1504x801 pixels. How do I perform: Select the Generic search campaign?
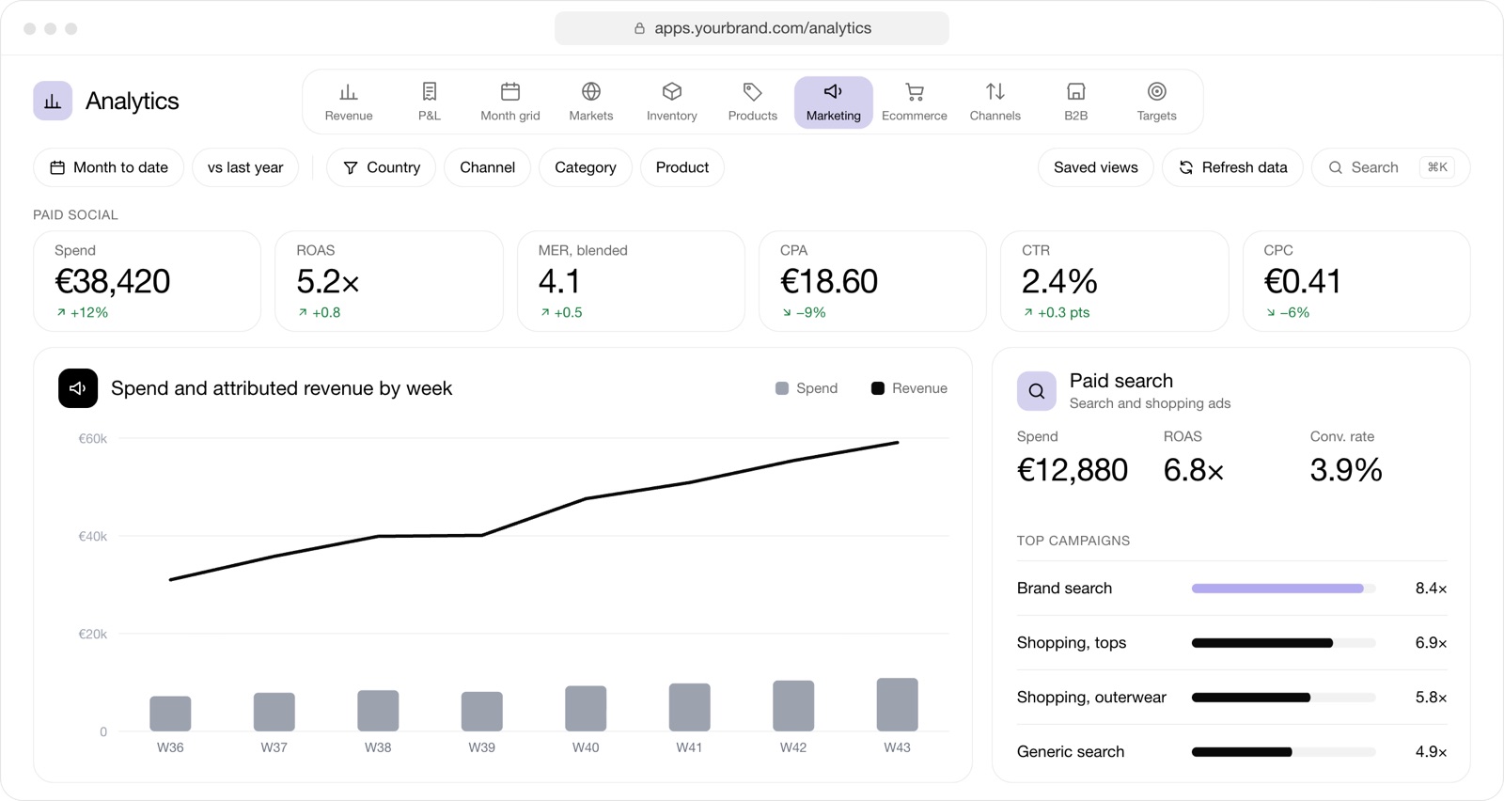click(1232, 752)
